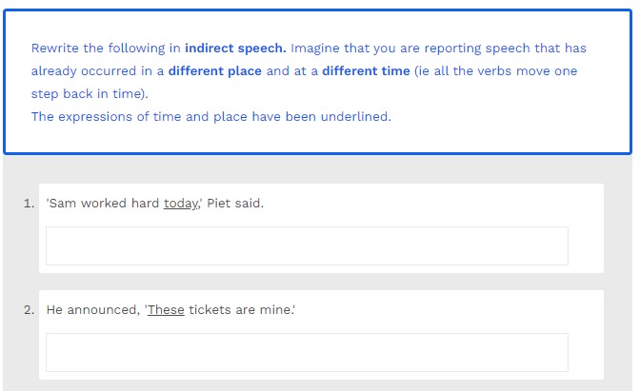Click the 'step back in time' instruction line
Viewport: 640px width, 391px height.
pyautogui.click(x=89, y=94)
